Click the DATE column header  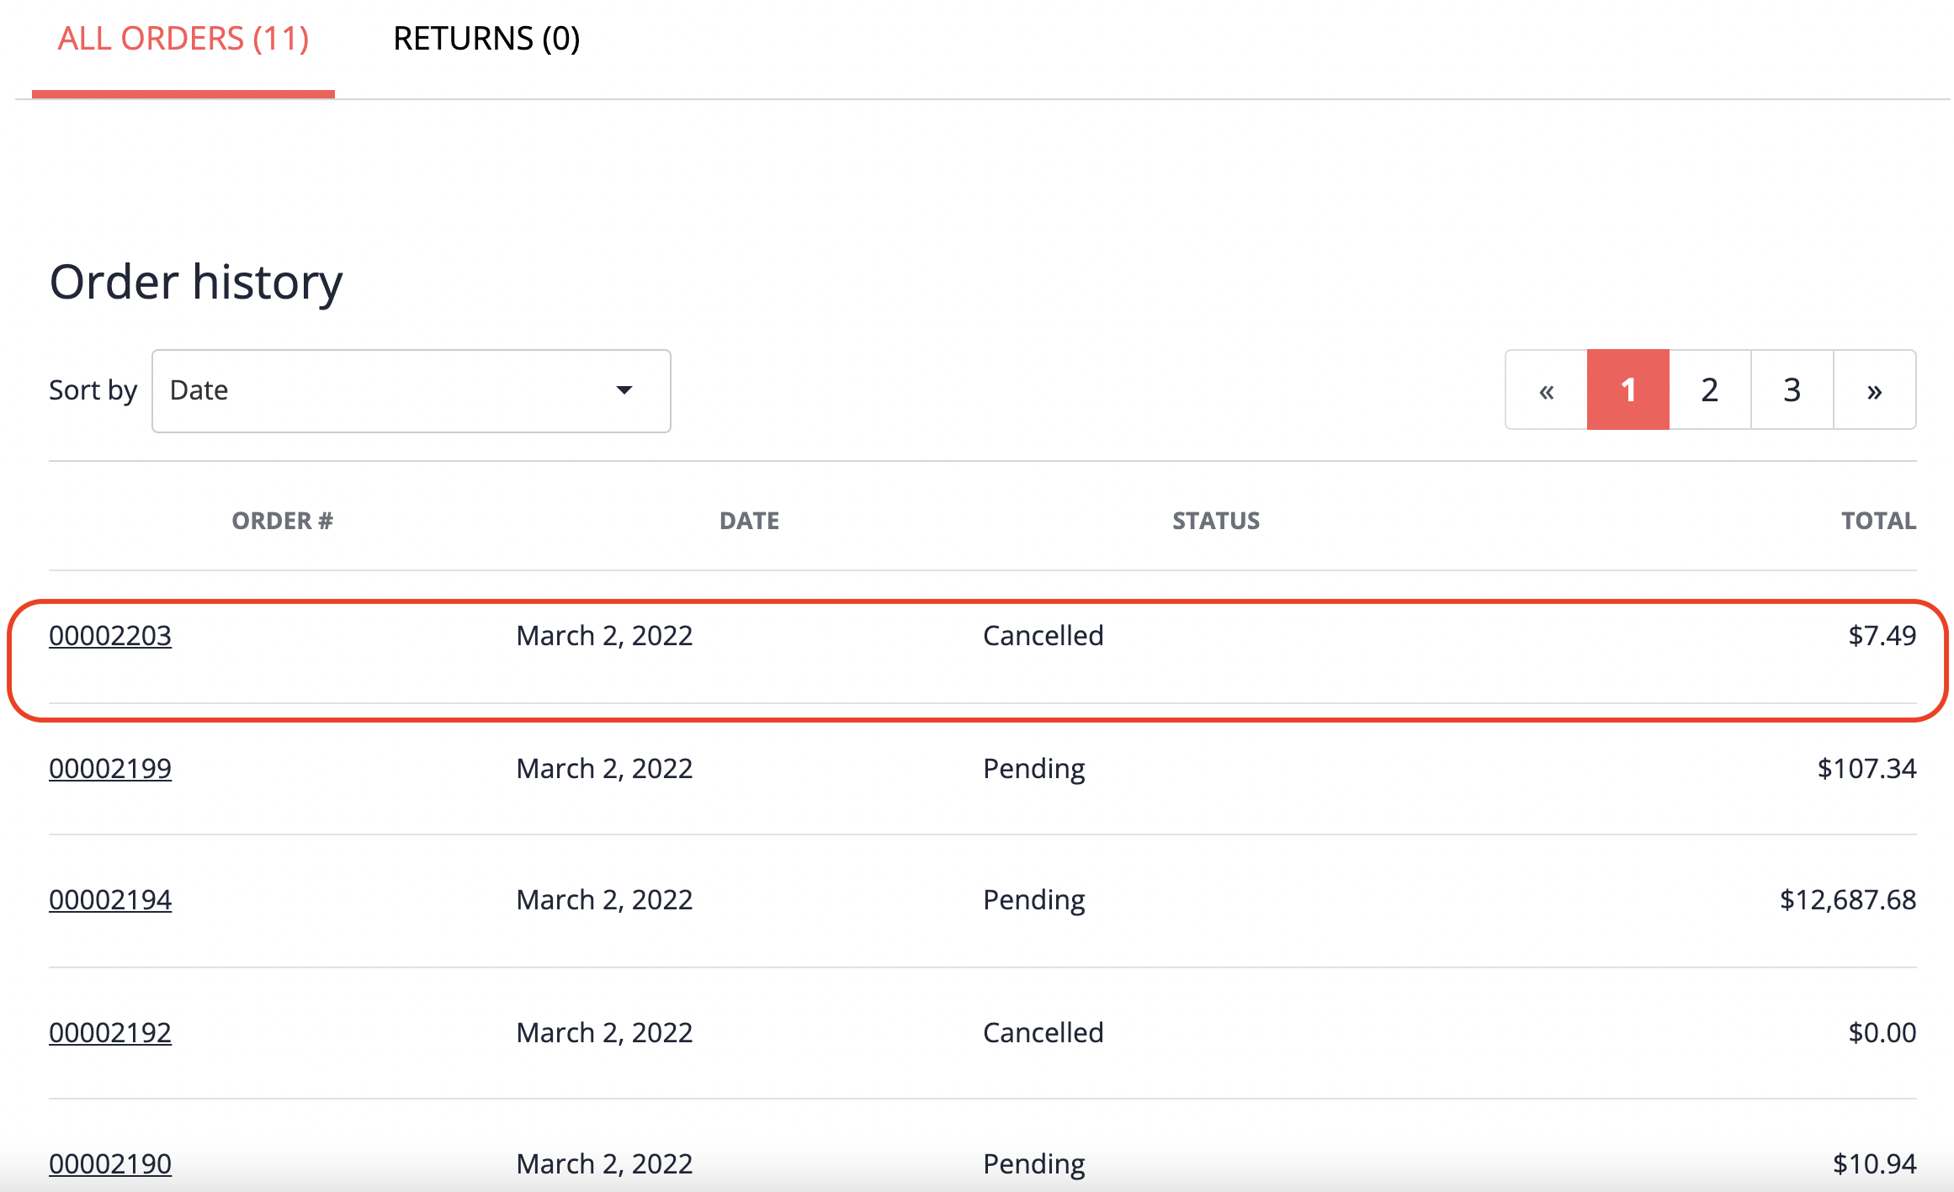[x=749, y=520]
